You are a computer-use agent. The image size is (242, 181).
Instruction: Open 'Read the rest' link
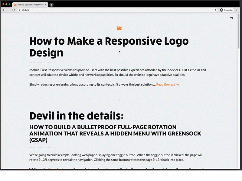click(168, 84)
